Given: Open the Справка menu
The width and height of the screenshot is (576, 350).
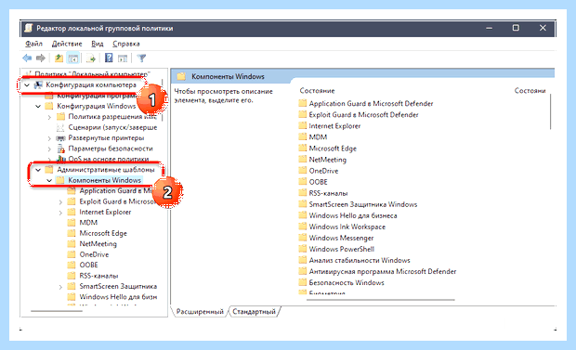Looking at the screenshot, I should 126,44.
